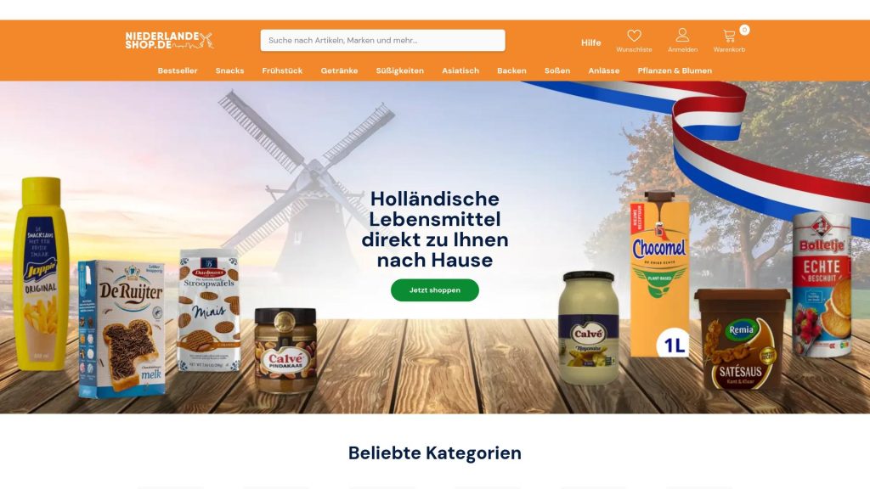870x489 pixels.
Task: Click the De Ruijter box image
Action: (122, 329)
